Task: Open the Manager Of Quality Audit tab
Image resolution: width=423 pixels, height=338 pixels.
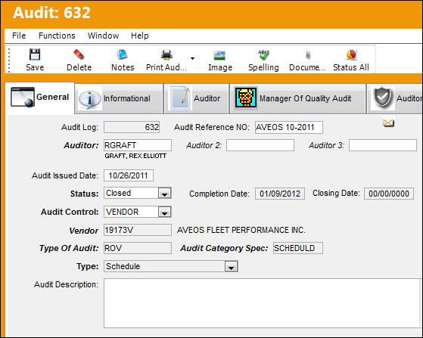Action: coord(298,98)
